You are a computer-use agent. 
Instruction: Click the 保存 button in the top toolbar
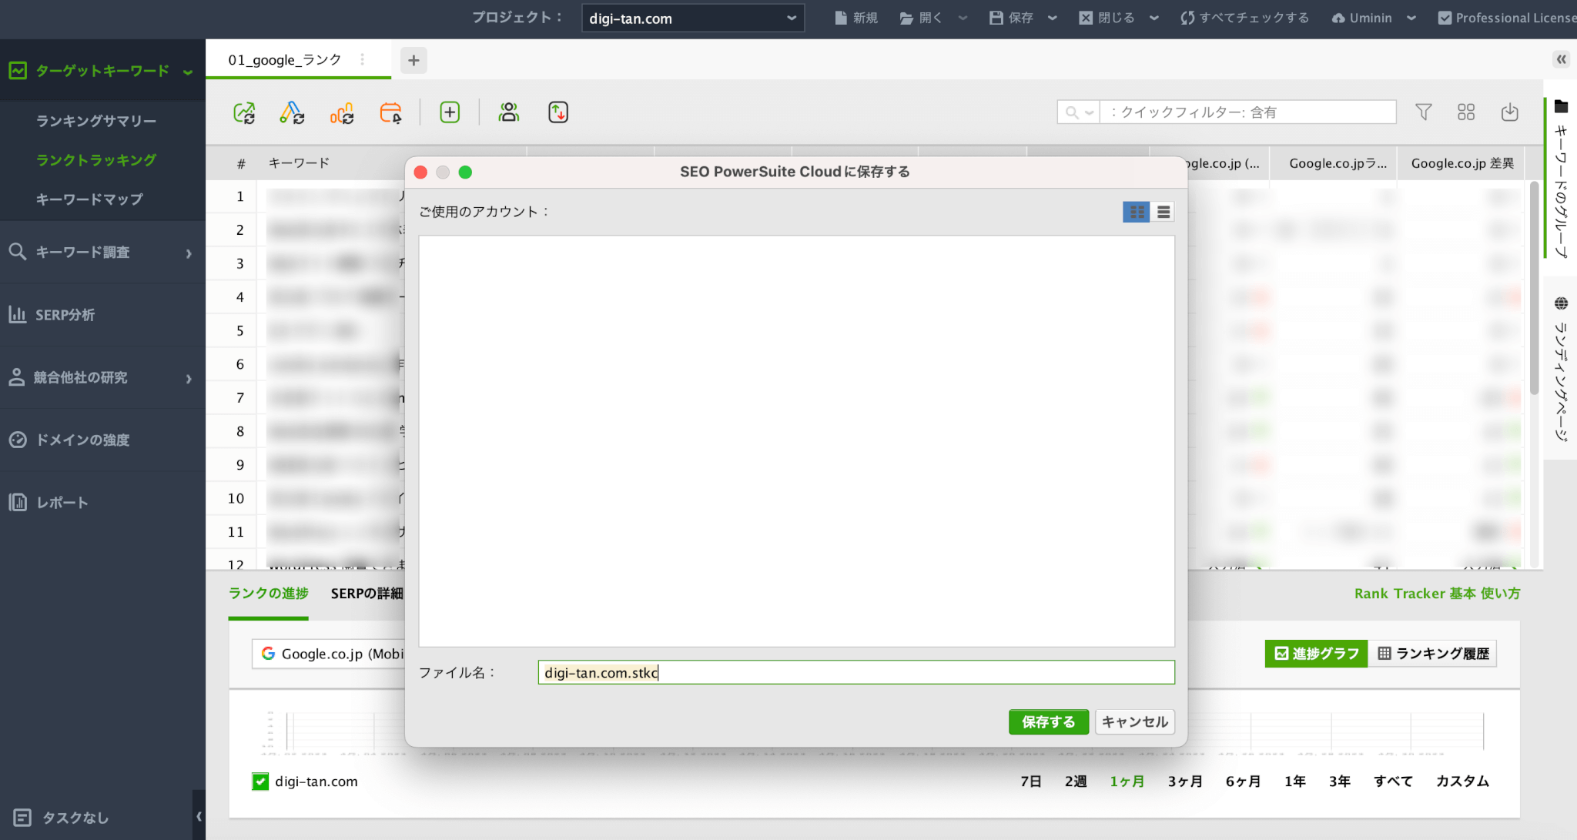[1011, 18]
